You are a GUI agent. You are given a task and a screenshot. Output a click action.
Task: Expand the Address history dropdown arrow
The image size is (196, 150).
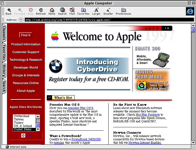click(x=21, y=20)
